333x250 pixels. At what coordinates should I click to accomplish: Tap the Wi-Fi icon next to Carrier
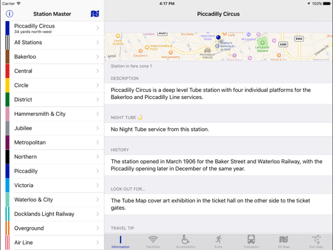pyautogui.click(x=19, y=4)
